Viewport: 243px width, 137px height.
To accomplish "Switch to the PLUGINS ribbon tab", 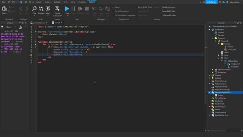I will point(82,2).
